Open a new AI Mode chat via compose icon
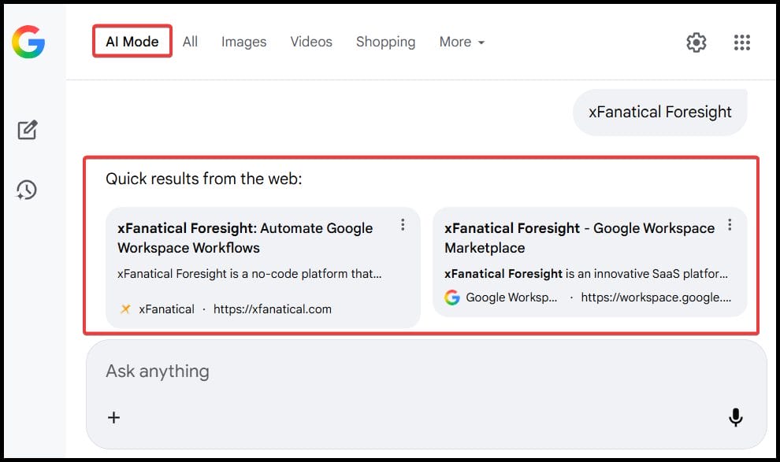 click(28, 129)
